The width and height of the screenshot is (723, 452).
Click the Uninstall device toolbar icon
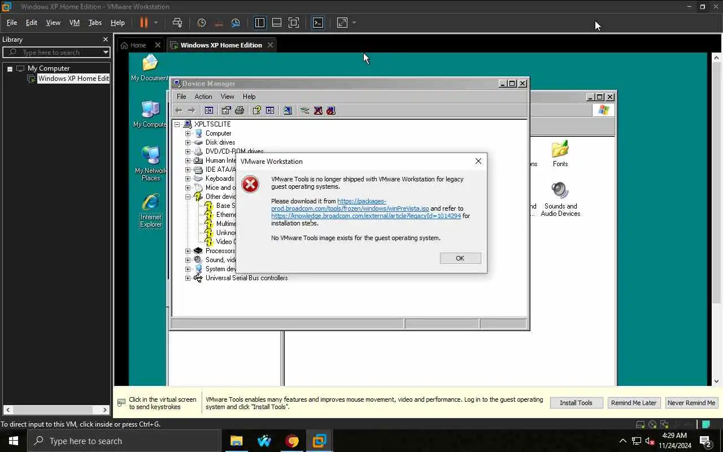(318, 110)
